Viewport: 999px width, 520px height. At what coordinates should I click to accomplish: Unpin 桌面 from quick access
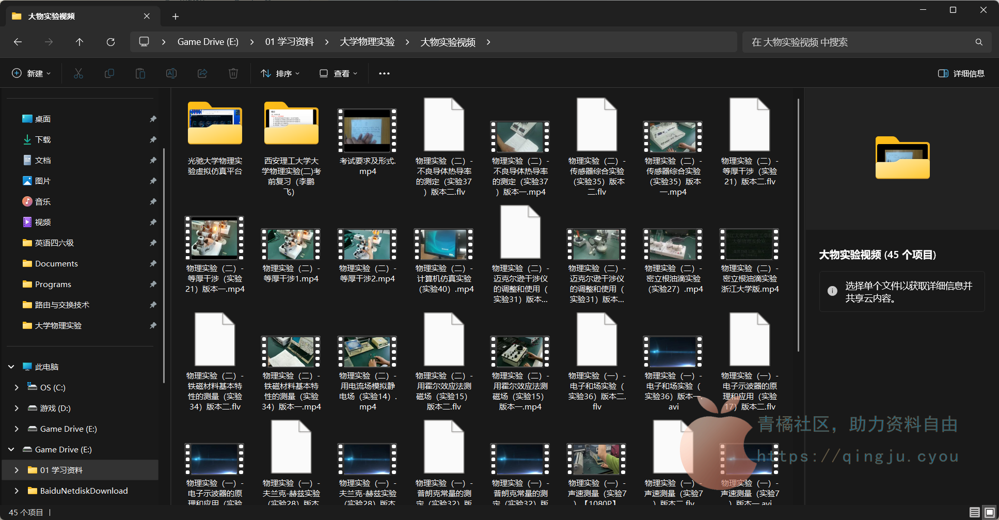[153, 119]
